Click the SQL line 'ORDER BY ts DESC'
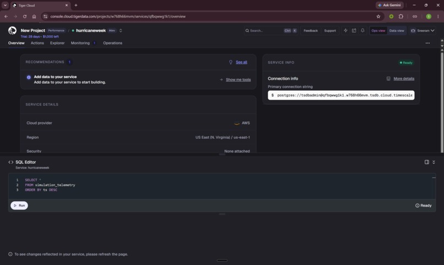The image size is (444, 265). coord(41,190)
